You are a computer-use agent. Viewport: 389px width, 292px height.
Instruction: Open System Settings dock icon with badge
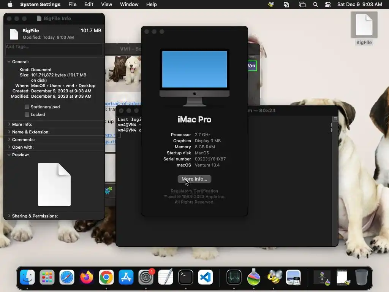[x=146, y=277]
